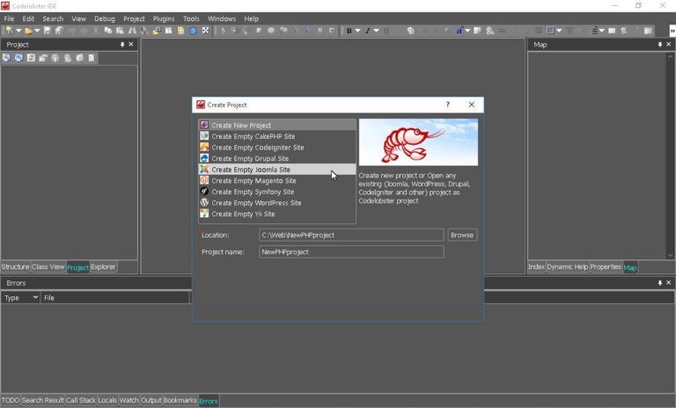Select Create New Project in list

277,125
